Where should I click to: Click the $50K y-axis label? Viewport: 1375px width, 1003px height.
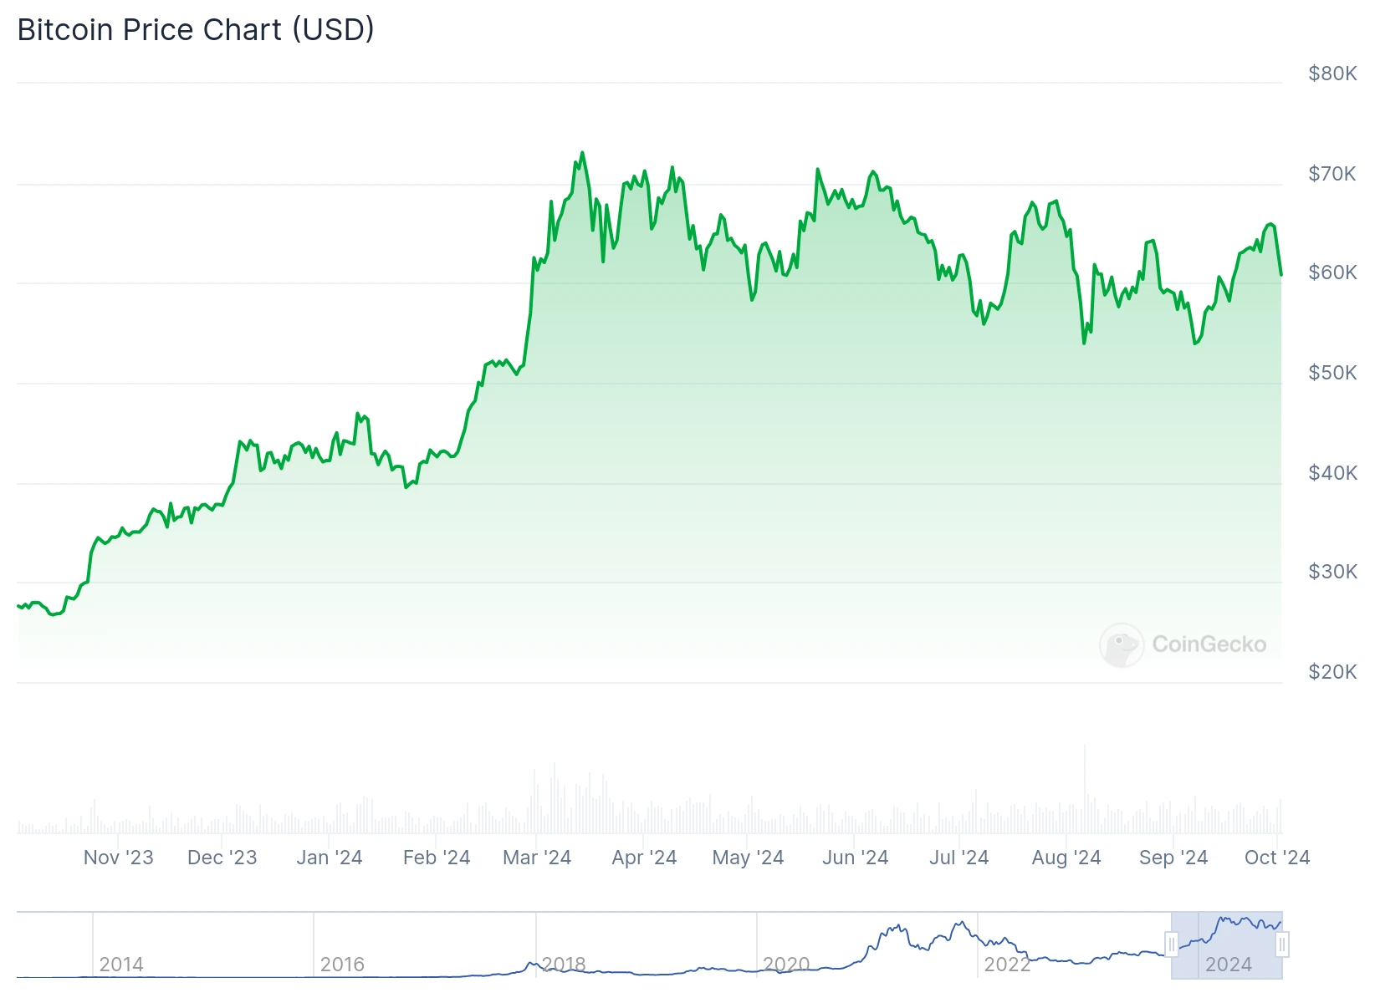click(1332, 373)
